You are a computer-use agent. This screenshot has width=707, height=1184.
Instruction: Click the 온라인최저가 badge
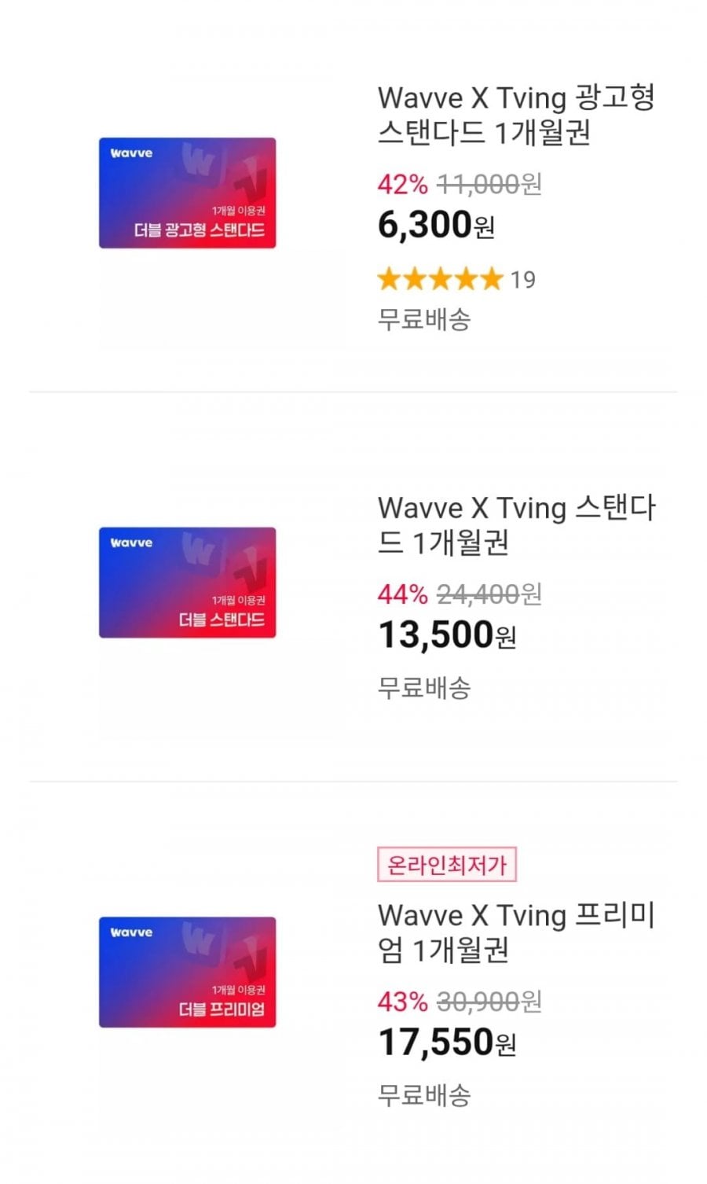coord(446,866)
